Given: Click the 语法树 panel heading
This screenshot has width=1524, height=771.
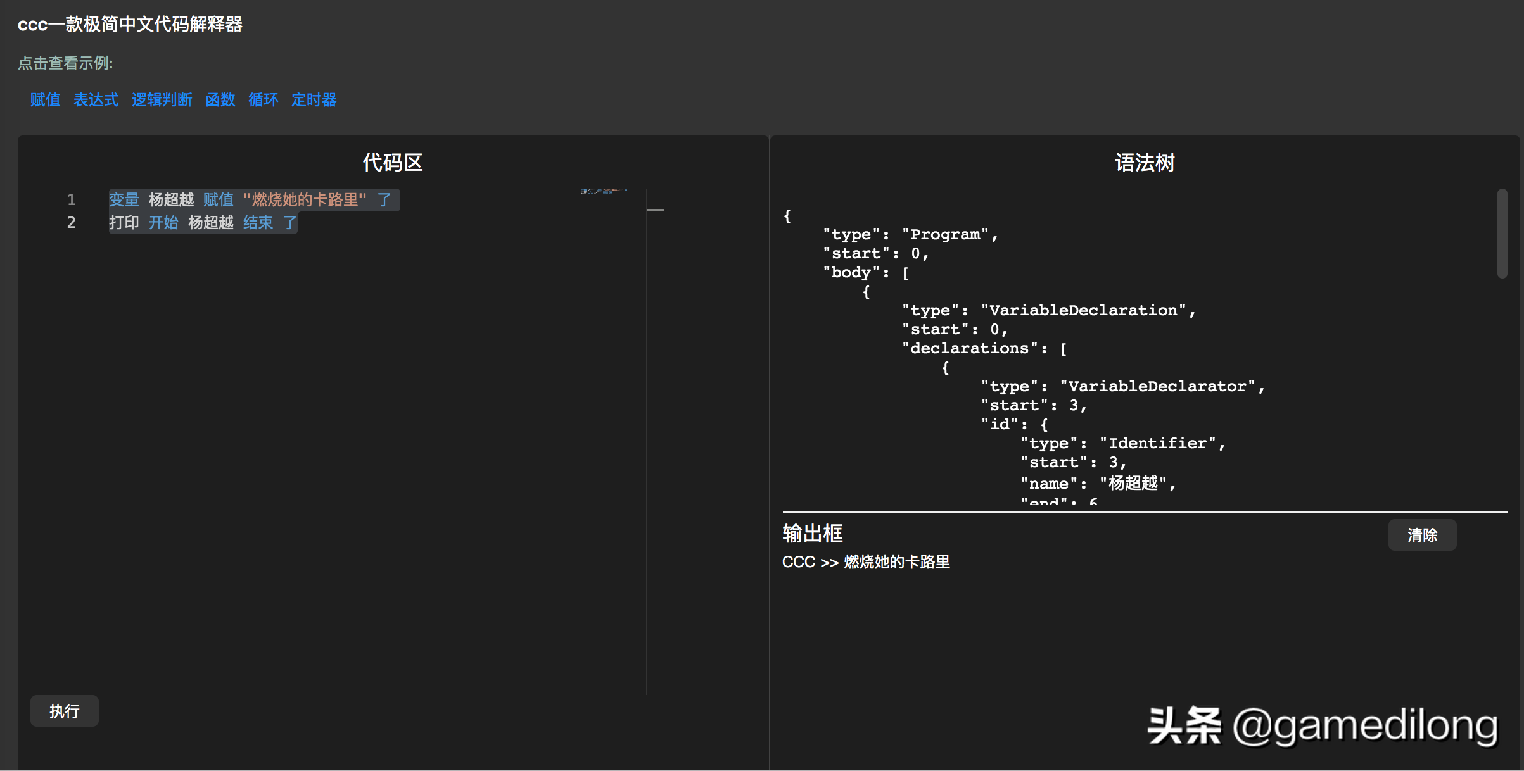Looking at the screenshot, I should [x=1145, y=163].
